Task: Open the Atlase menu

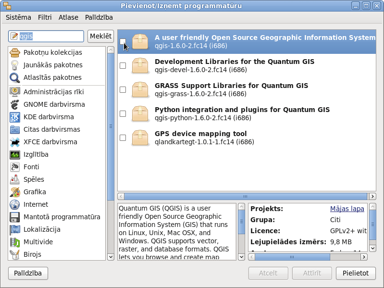Action: [x=68, y=17]
